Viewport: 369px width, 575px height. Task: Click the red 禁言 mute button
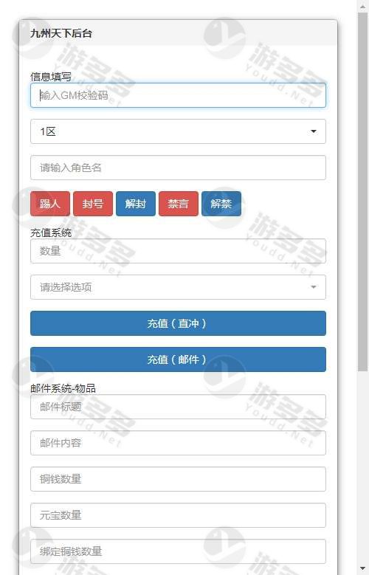179,204
